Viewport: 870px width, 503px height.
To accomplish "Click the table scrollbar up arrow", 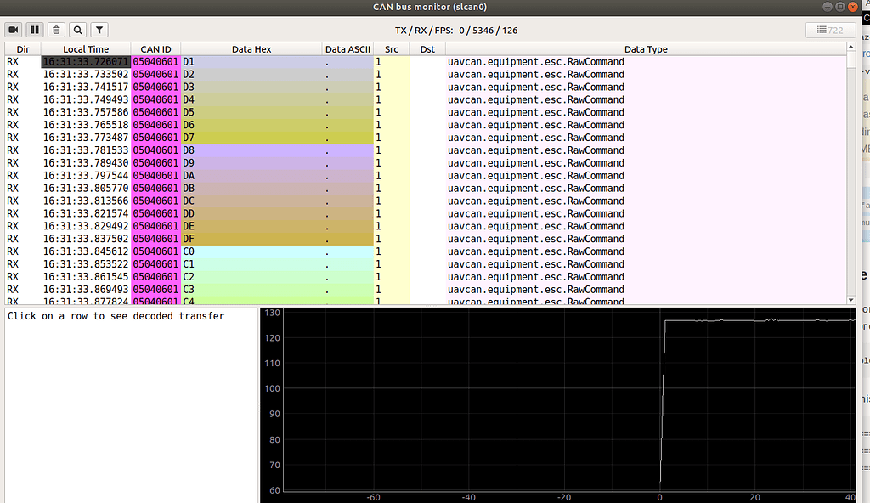I will tap(851, 48).
